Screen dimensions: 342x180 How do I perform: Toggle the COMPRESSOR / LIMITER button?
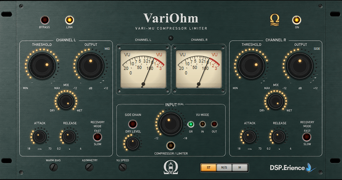(x=171, y=146)
